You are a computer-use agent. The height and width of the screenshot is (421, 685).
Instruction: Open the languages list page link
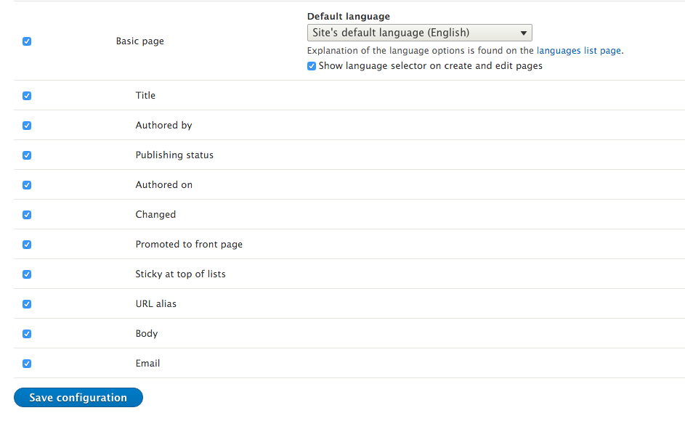(578, 51)
